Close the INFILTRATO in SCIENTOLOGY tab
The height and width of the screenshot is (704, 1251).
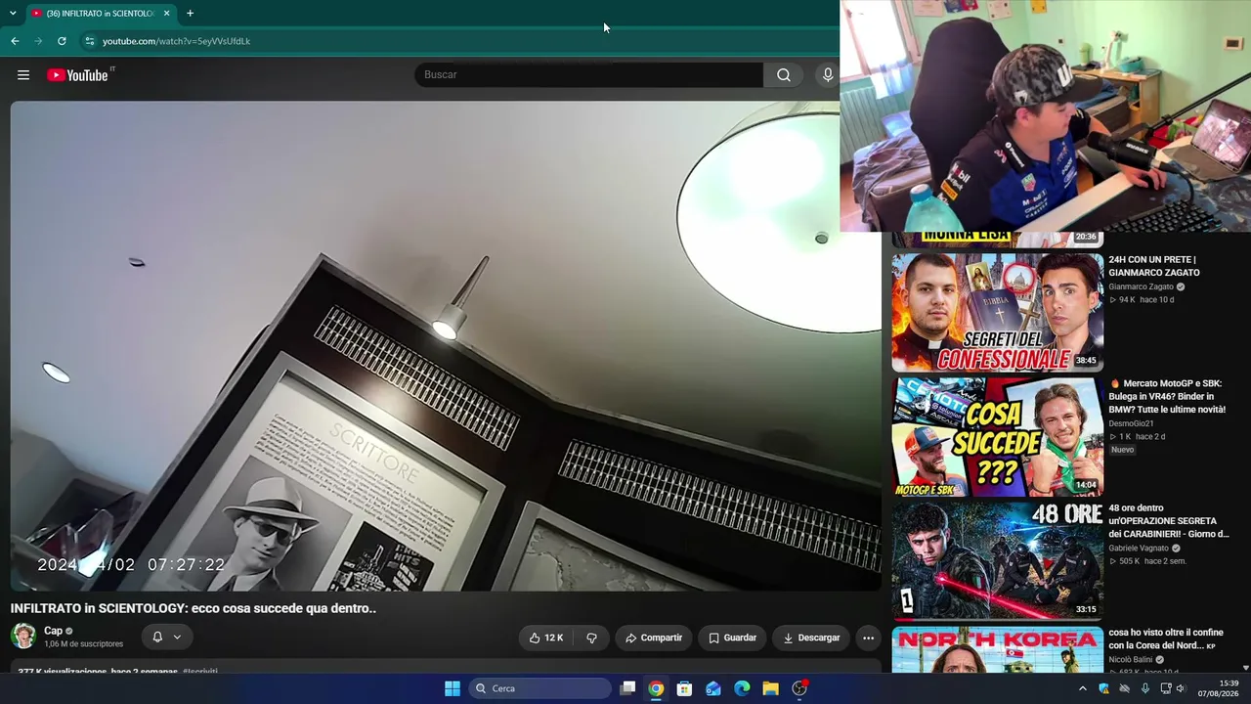[x=167, y=14]
